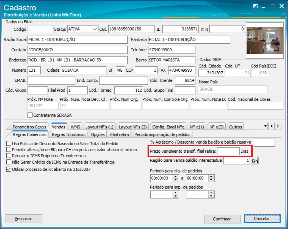
Task: Switch to the Outros tab
Action: pyautogui.click(x=235, y=127)
